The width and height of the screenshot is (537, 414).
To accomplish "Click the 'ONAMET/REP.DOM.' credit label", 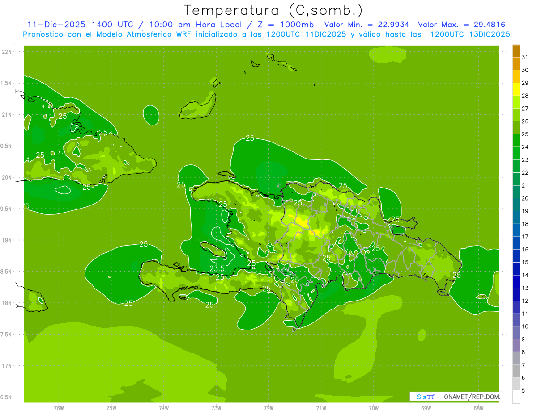I will (x=472, y=397).
